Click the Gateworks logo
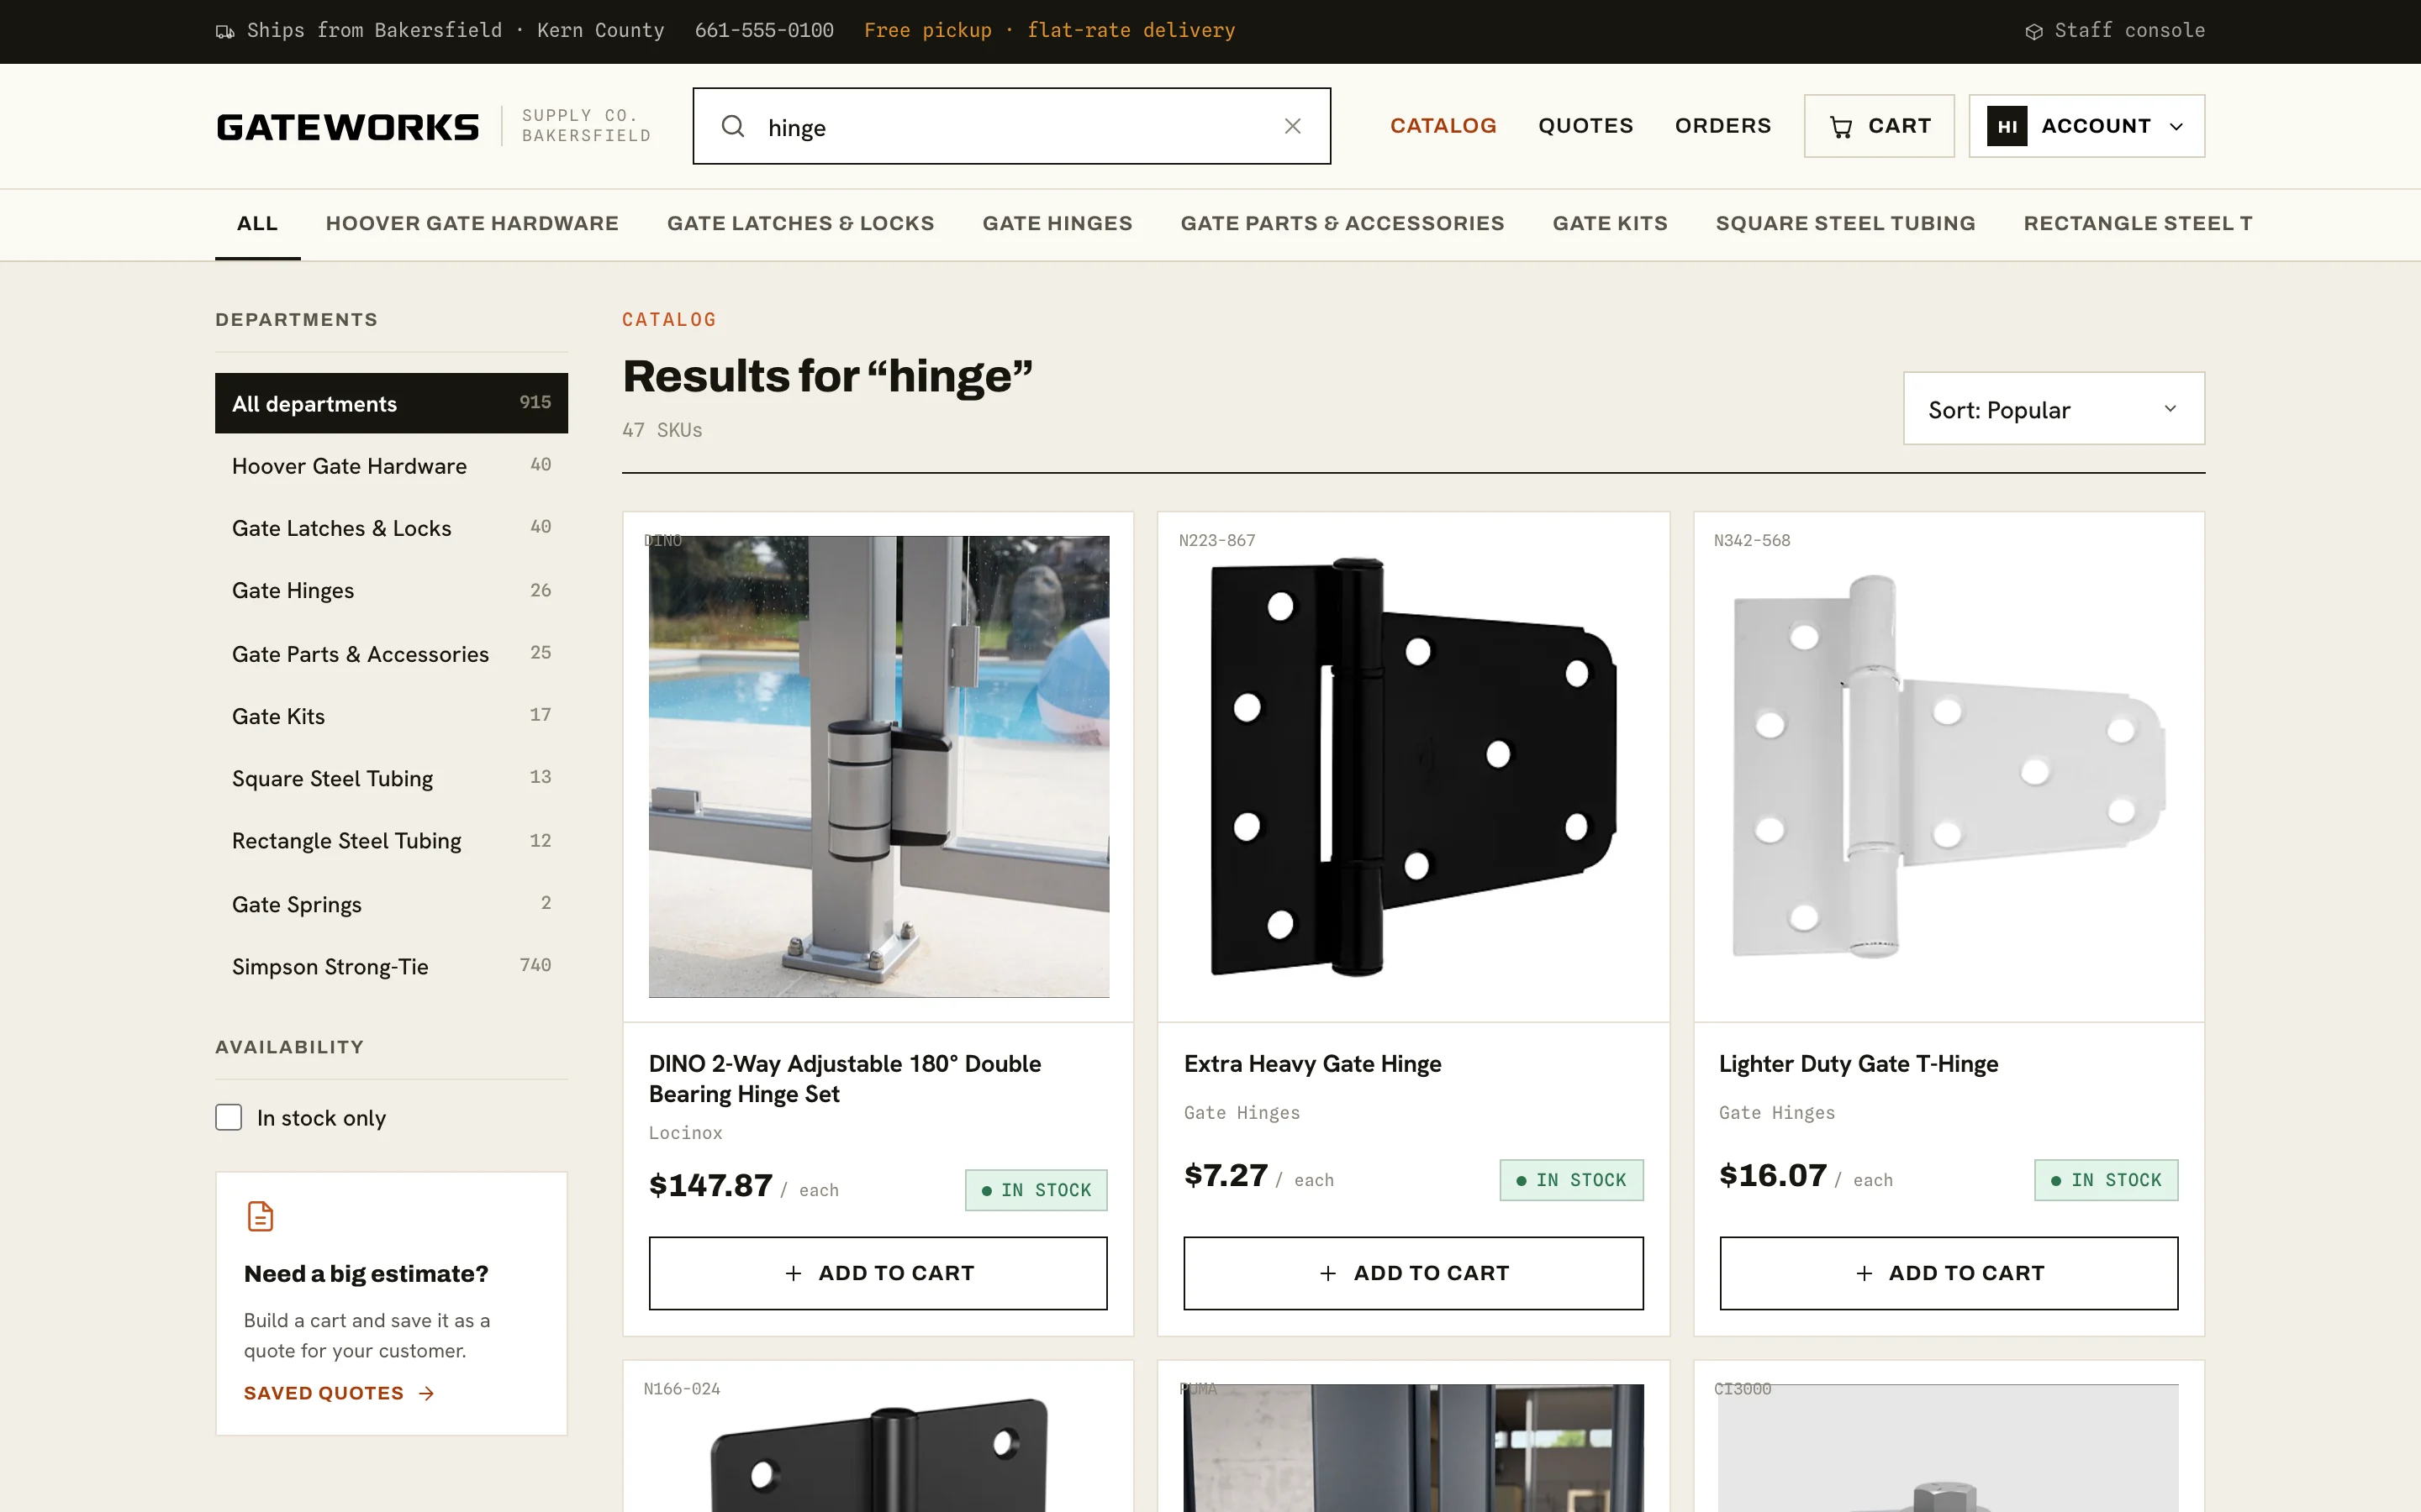This screenshot has height=1512, width=2421. pos(347,127)
